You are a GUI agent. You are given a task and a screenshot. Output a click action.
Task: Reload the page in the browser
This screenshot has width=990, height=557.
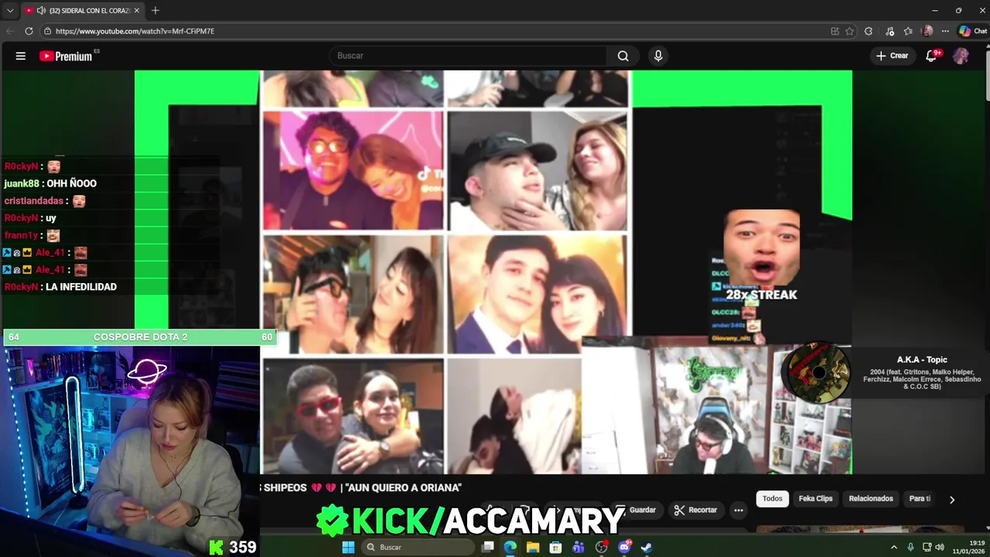[29, 31]
